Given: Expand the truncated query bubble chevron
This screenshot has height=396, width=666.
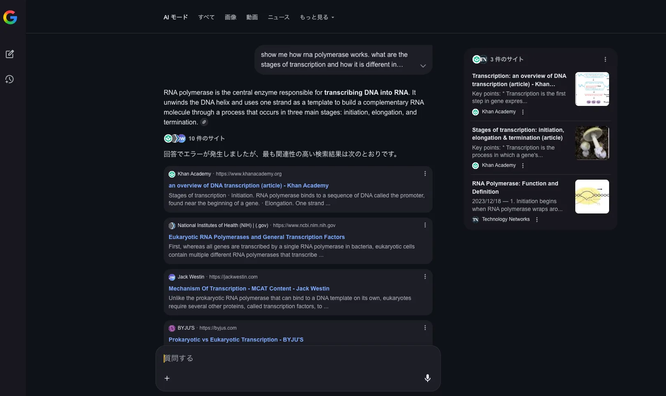Looking at the screenshot, I should click(423, 66).
